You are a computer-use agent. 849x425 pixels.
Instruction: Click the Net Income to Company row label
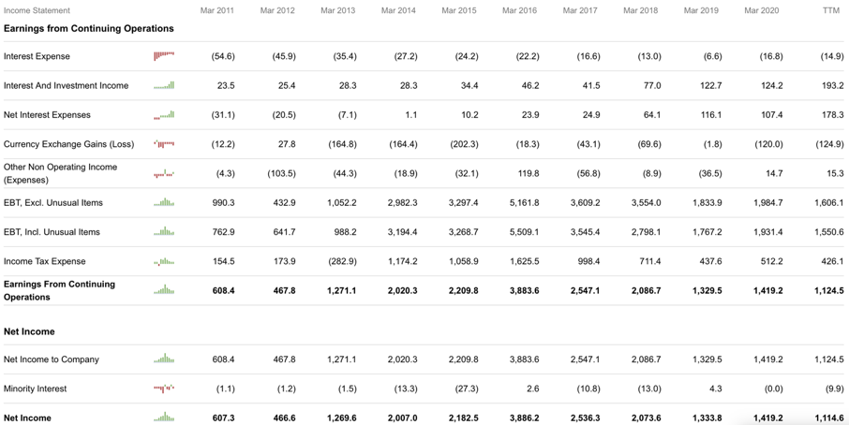(x=52, y=359)
